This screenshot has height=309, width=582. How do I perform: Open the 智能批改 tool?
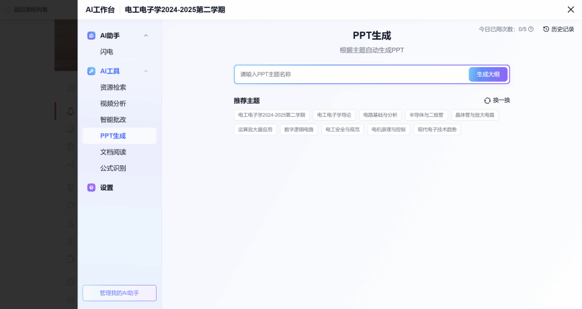coord(113,120)
